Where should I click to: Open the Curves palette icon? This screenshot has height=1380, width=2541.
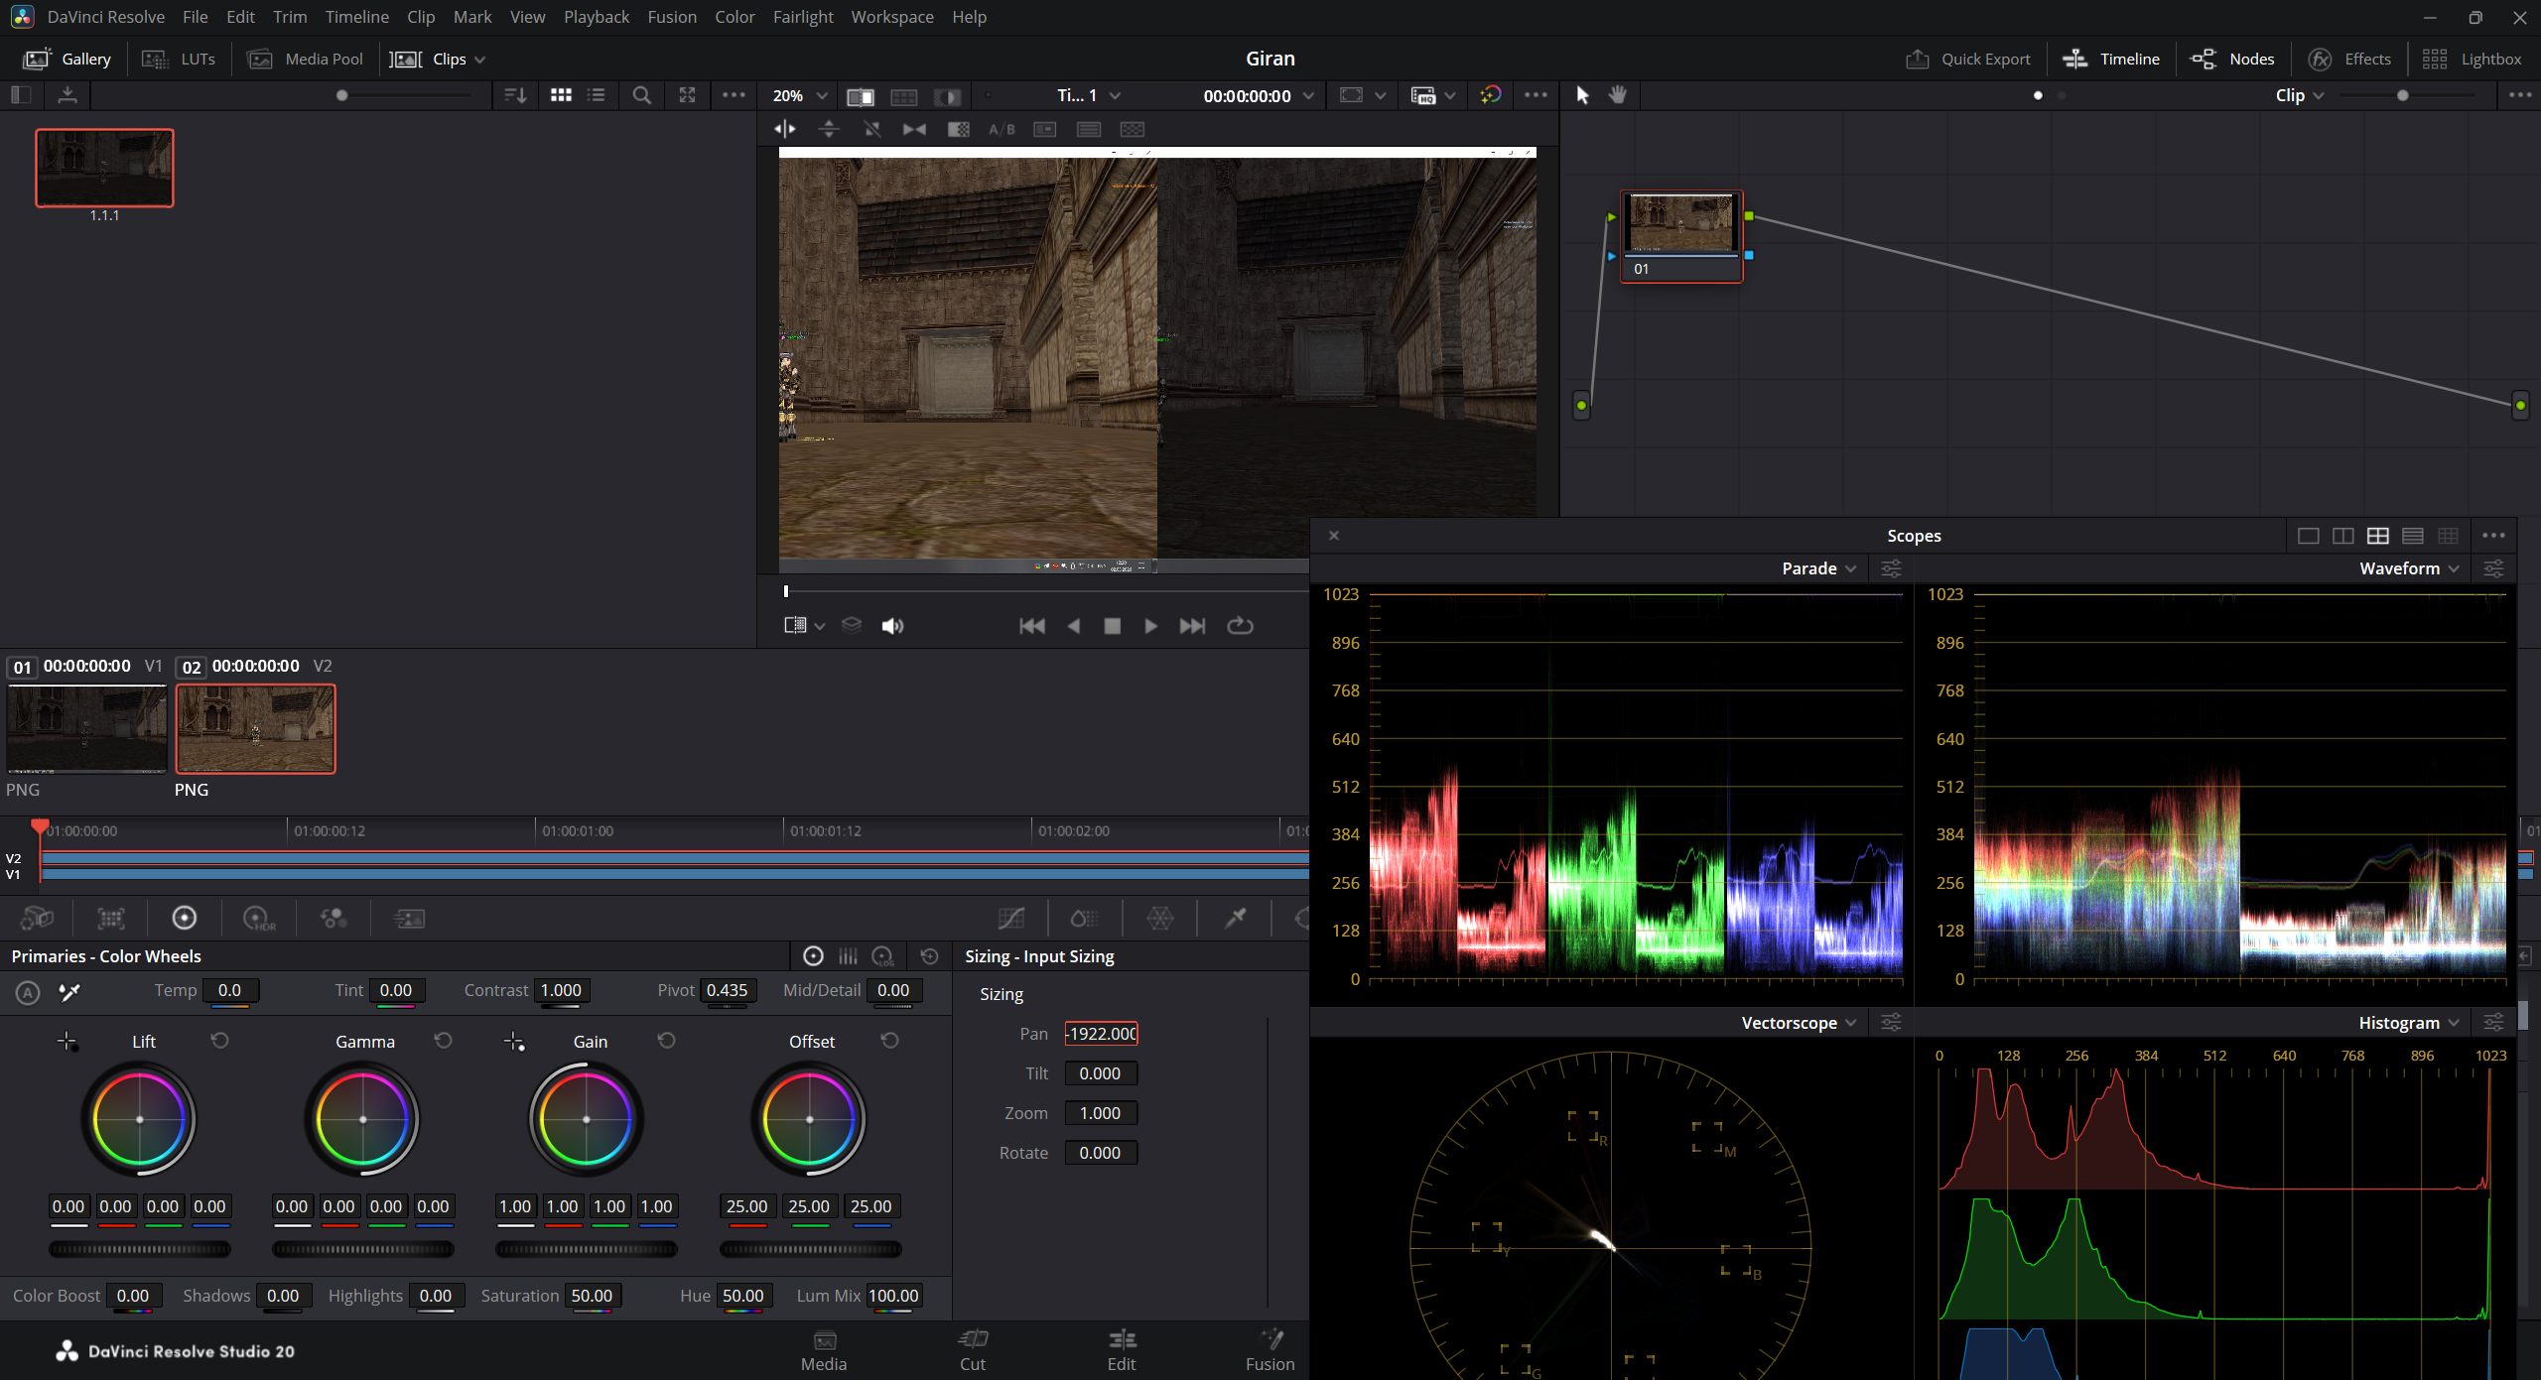coord(1011,918)
